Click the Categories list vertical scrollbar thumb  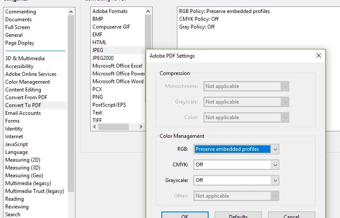[x=71, y=104]
